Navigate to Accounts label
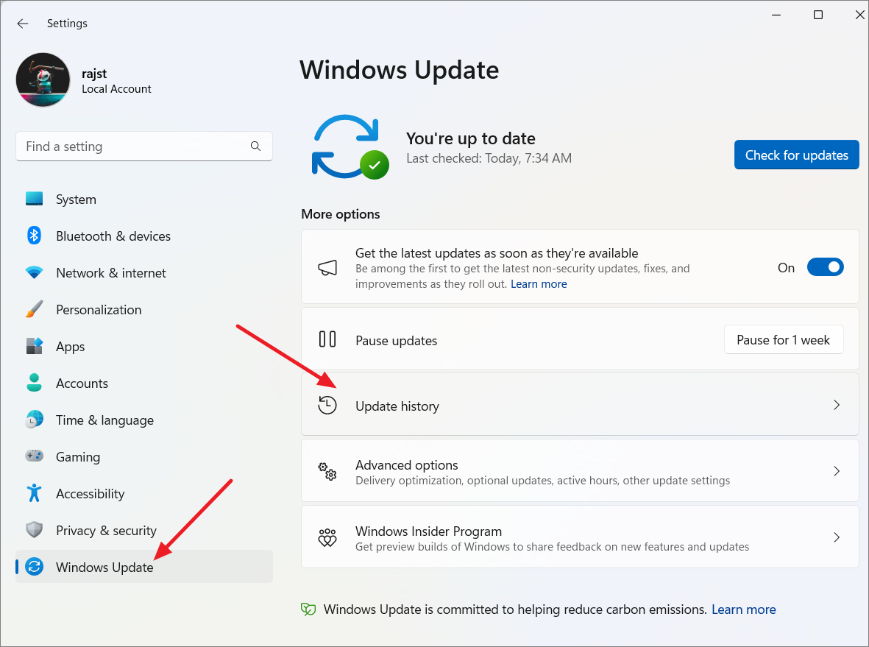The height and width of the screenshot is (647, 869). click(82, 383)
